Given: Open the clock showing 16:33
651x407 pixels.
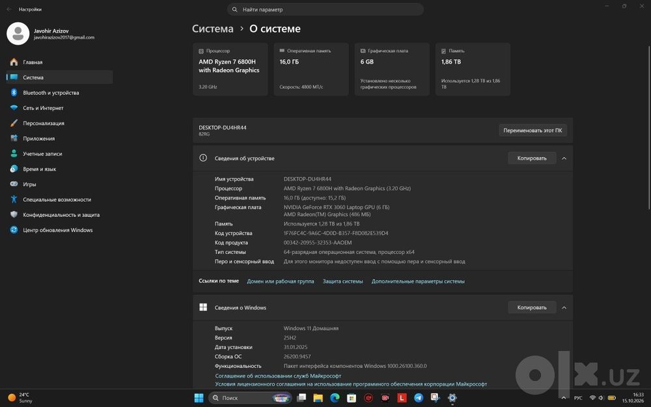Looking at the screenshot, I should point(633,398).
